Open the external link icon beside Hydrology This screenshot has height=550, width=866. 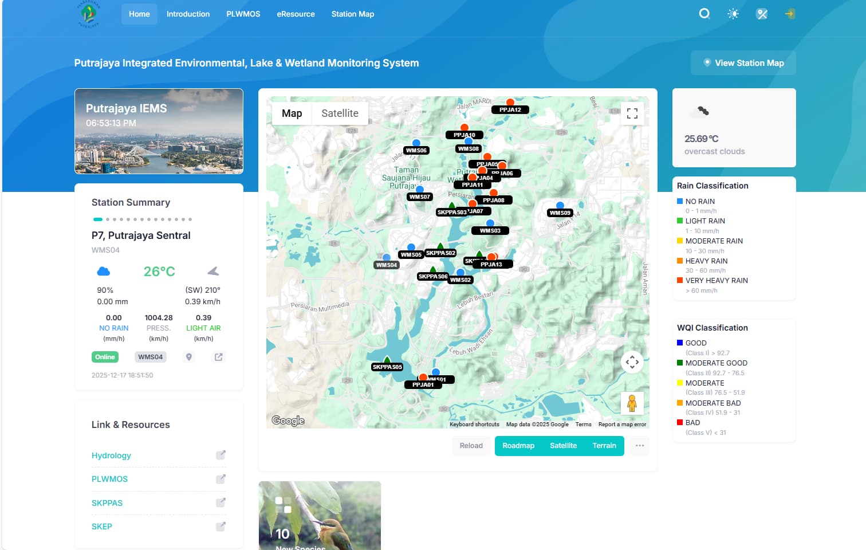coord(221,455)
